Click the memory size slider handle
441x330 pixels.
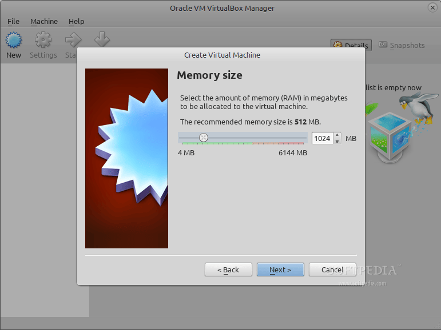(x=203, y=138)
